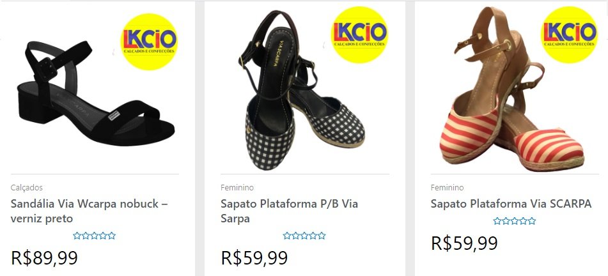This screenshot has height=276, width=608.
Task: Rate Sandália Via Wcarpa with the fifth star
Action: point(112,236)
